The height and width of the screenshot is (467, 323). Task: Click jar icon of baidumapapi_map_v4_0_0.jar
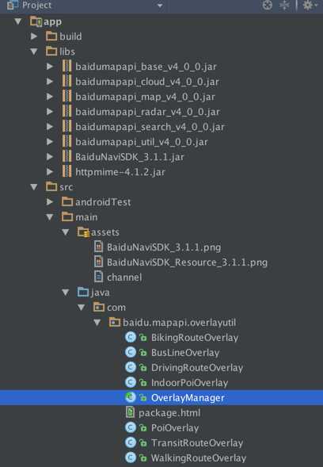pyautogui.click(x=67, y=97)
